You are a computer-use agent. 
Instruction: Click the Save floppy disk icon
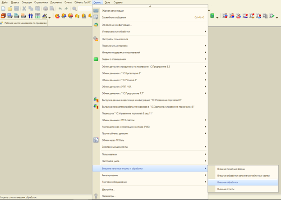17,9
